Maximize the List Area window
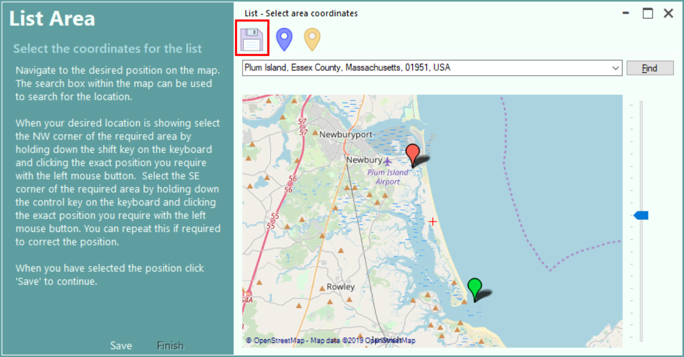The height and width of the screenshot is (357, 684). click(x=648, y=13)
